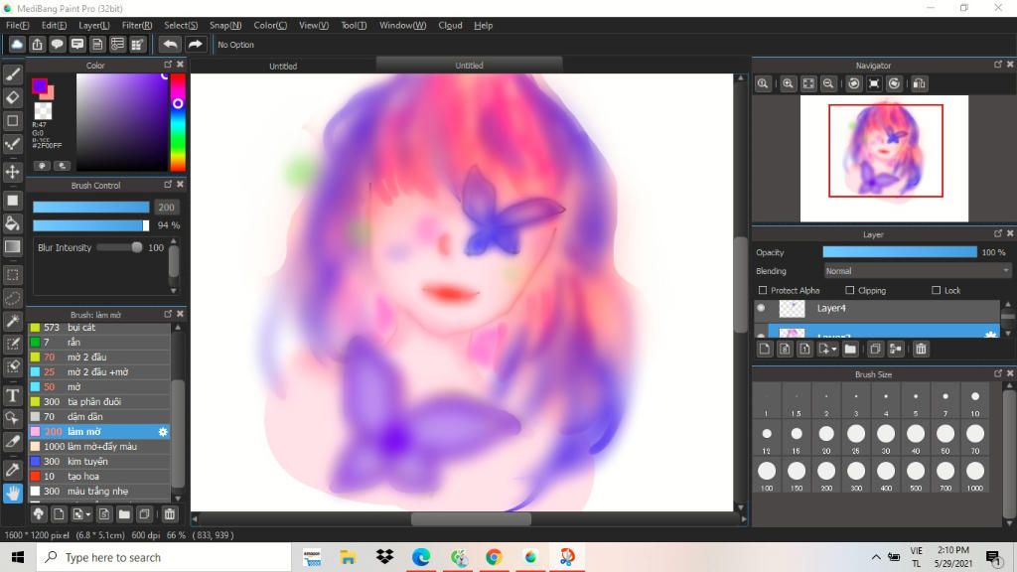
Task: Click the Layer Opacity slider bar
Action: click(x=900, y=252)
